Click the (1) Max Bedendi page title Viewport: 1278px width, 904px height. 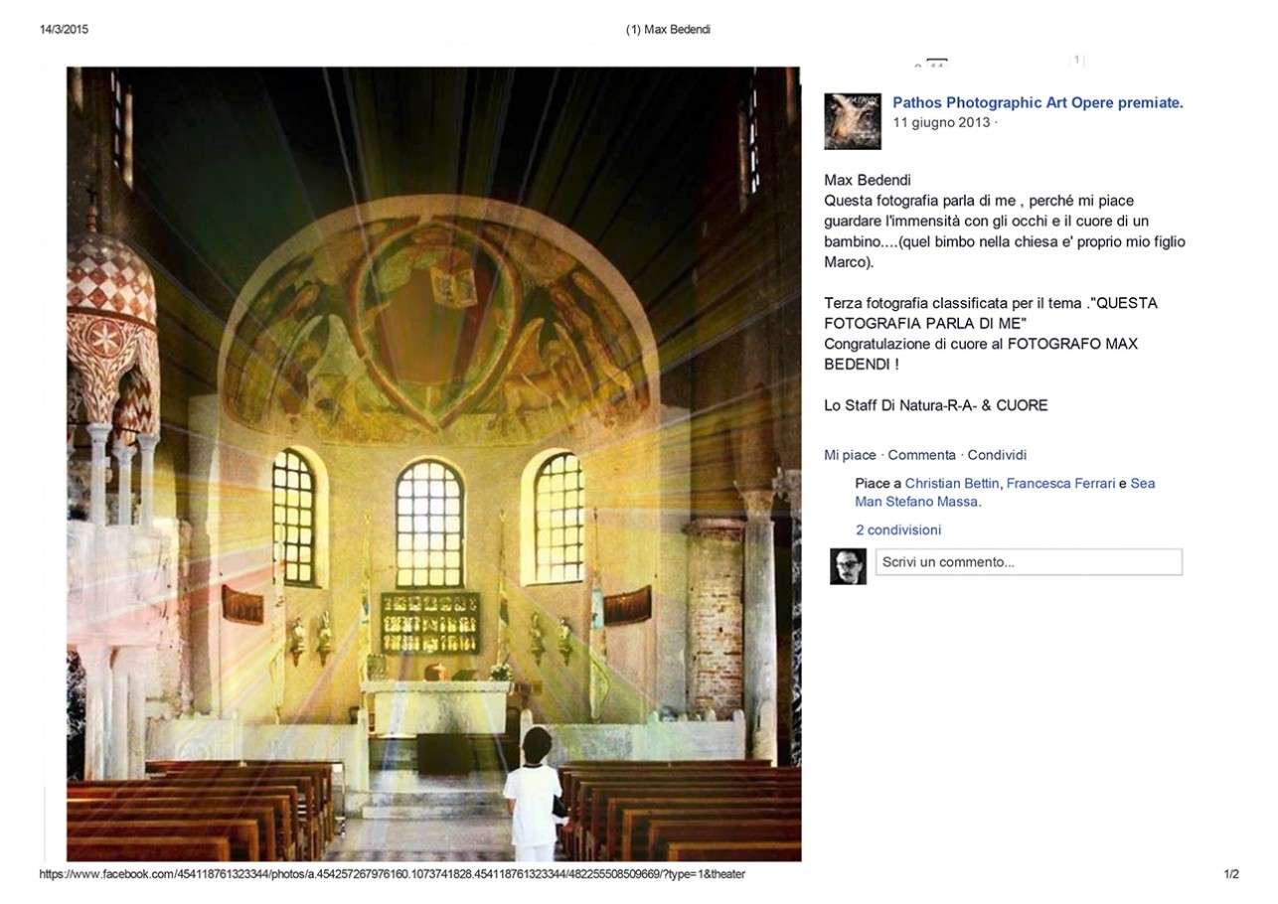(668, 30)
